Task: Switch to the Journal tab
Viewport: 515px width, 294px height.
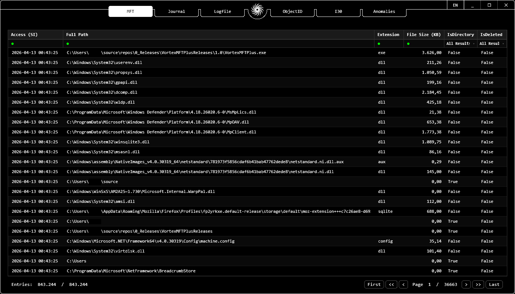Action: pos(176,11)
